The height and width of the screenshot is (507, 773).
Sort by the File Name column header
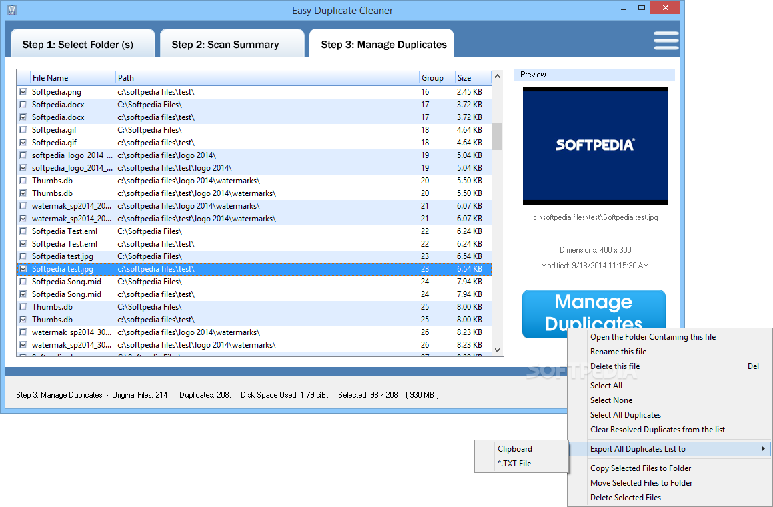click(x=73, y=78)
